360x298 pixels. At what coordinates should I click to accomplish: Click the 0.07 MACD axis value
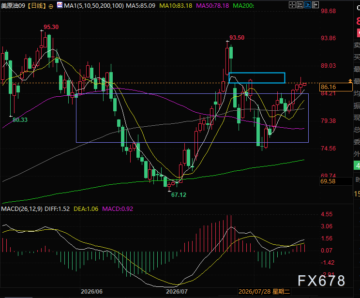coord(327,251)
